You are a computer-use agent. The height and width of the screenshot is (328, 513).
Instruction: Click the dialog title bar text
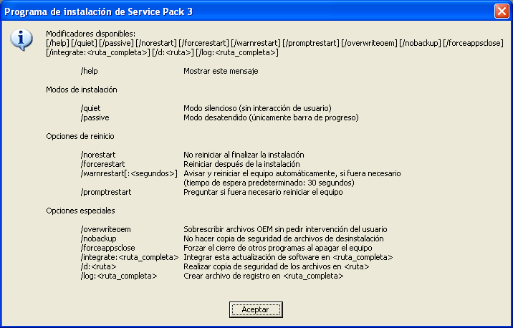[98, 11]
